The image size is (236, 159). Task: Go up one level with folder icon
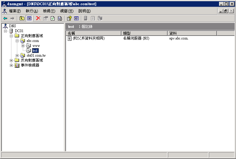(x=22, y=18)
